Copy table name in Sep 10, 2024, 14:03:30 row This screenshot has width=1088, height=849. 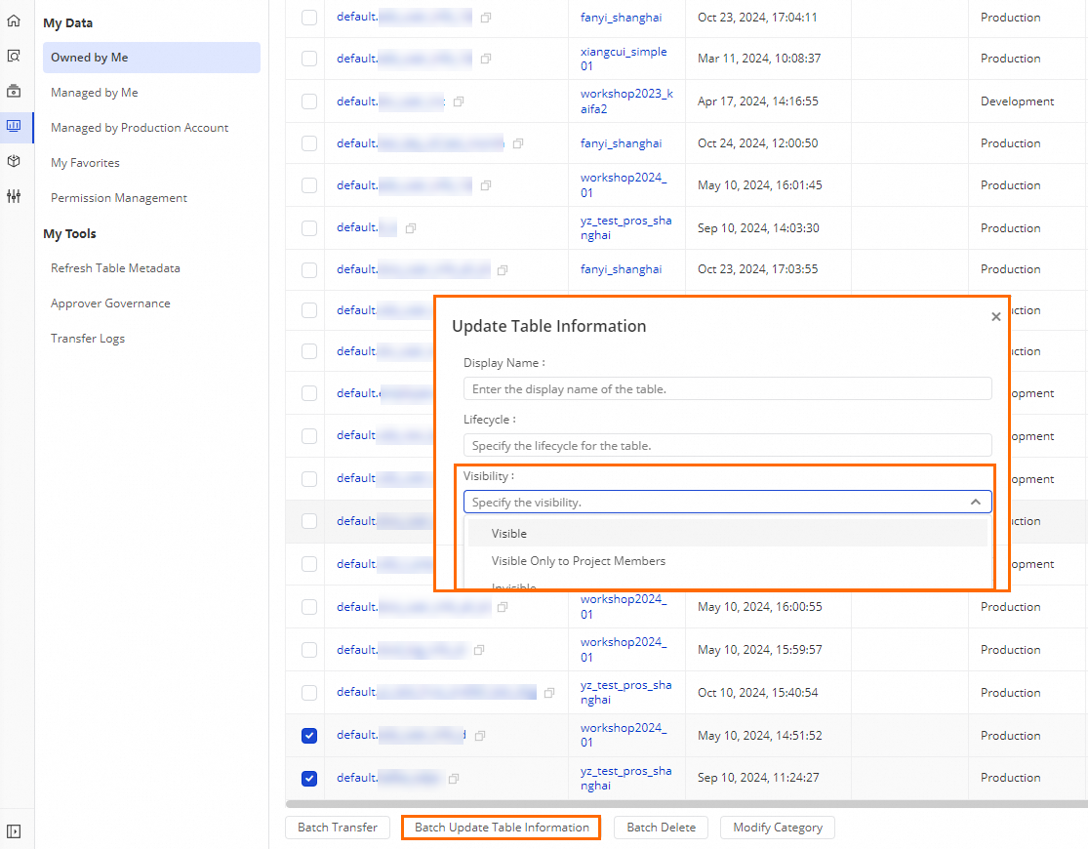click(411, 228)
